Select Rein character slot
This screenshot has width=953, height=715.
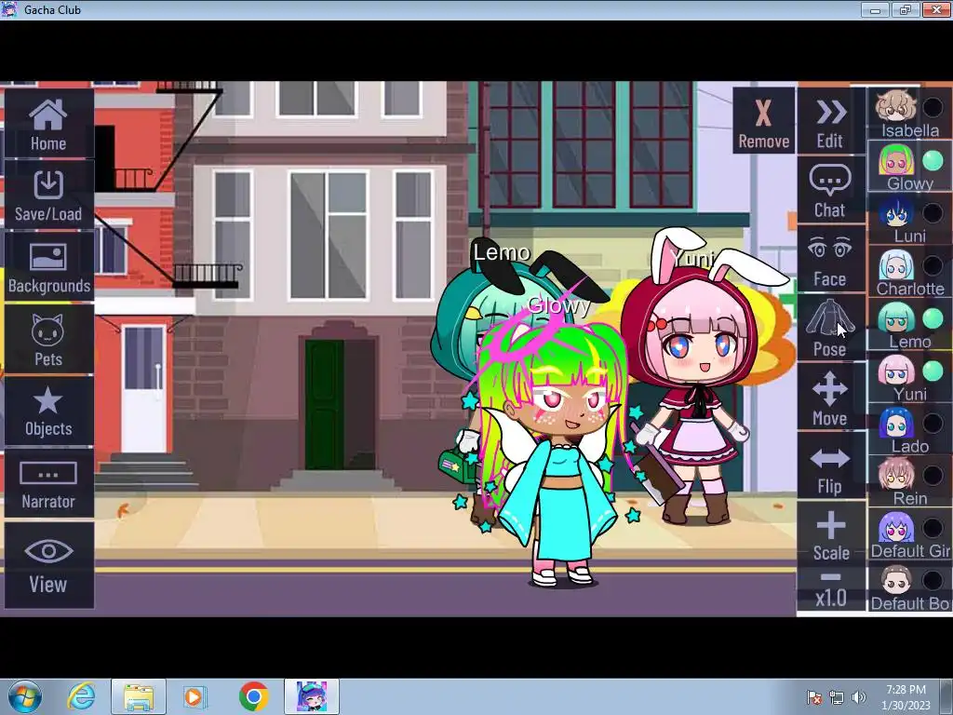tap(910, 481)
